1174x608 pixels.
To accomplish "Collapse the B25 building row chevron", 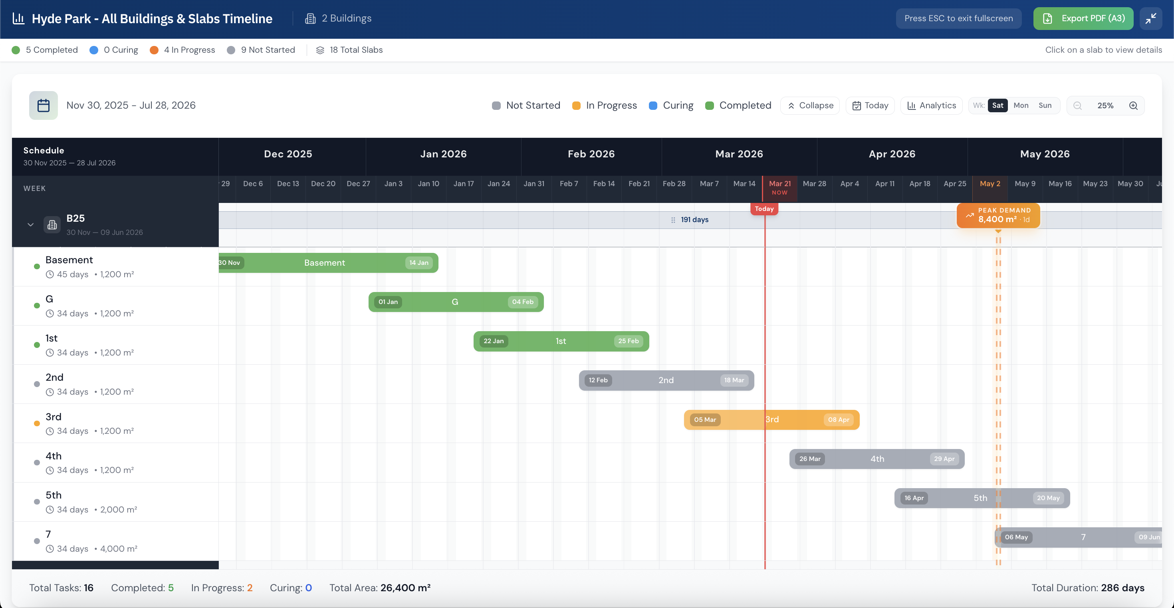I will click(x=30, y=225).
